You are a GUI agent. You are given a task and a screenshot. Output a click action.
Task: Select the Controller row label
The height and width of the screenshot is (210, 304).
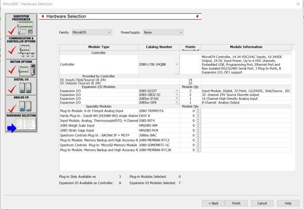[67, 64]
